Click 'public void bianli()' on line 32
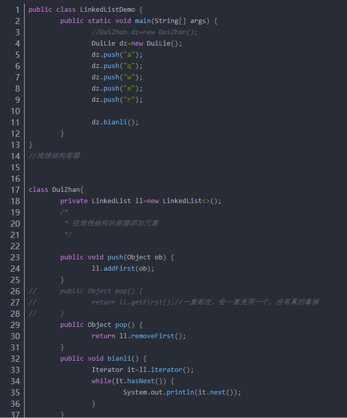Image resolution: width=347 pixels, height=418 pixels. [99, 358]
